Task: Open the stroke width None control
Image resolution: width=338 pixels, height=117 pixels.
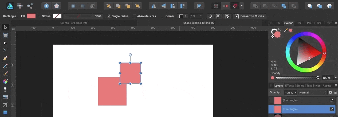Action: coord(83,16)
